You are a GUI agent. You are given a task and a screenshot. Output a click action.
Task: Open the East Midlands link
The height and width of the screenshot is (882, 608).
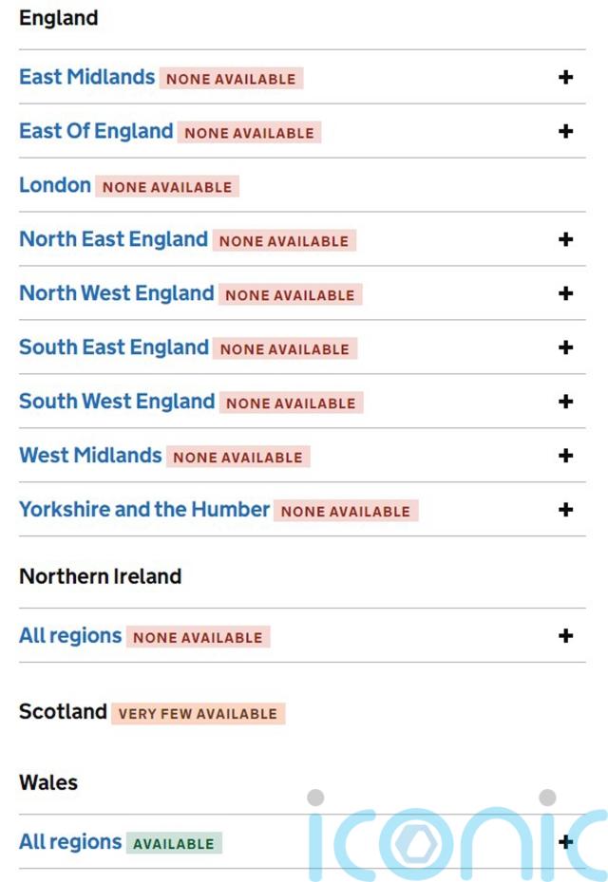point(86,77)
